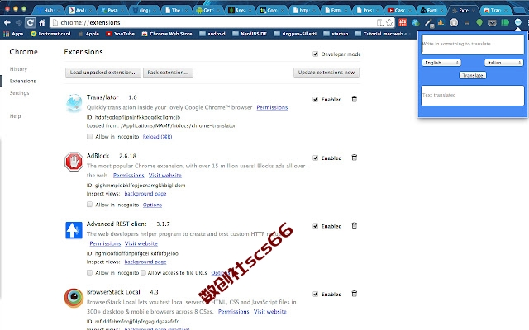Open the android bookmarks folder
Screen dimensions: 529x330
(x=212, y=34)
